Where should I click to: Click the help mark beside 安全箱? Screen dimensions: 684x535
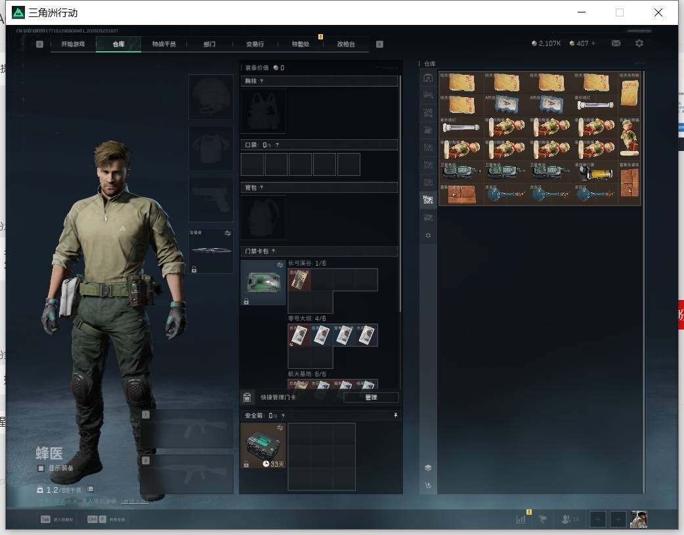point(283,416)
